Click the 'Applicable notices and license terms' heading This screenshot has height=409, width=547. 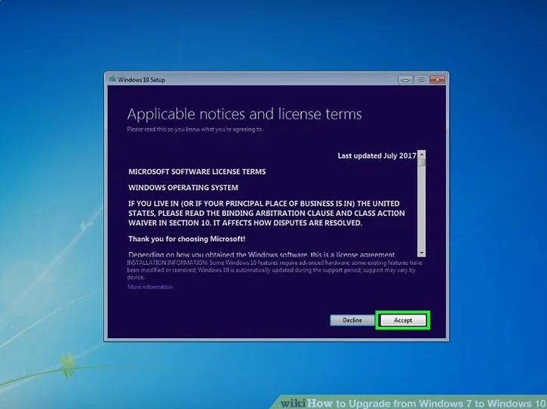(x=244, y=114)
